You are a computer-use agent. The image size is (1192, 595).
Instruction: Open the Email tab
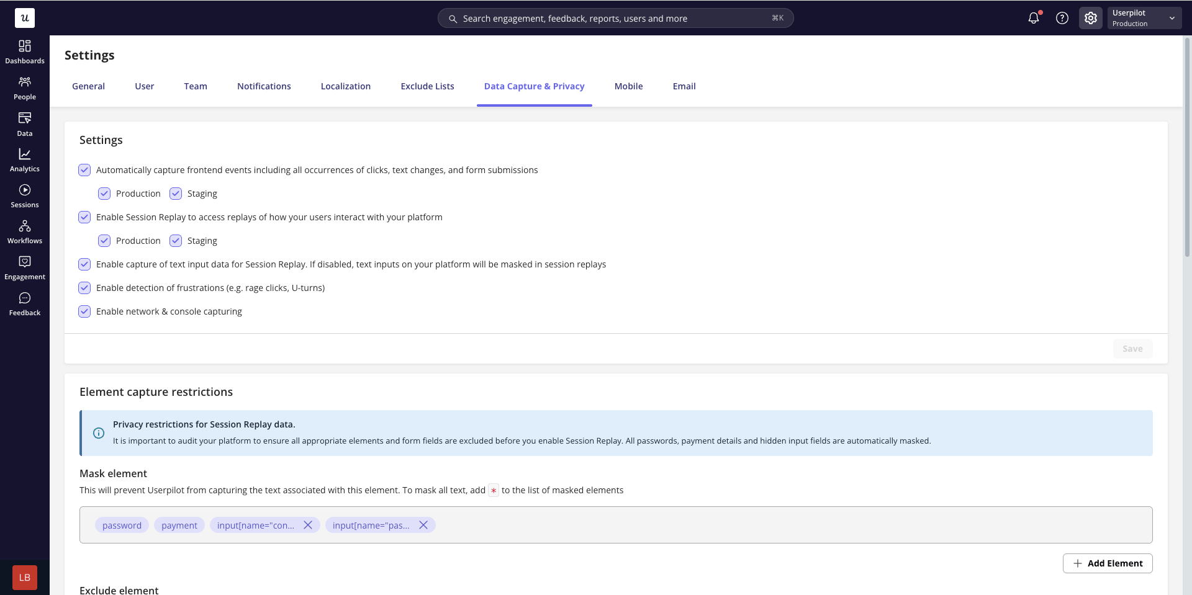pyautogui.click(x=684, y=86)
